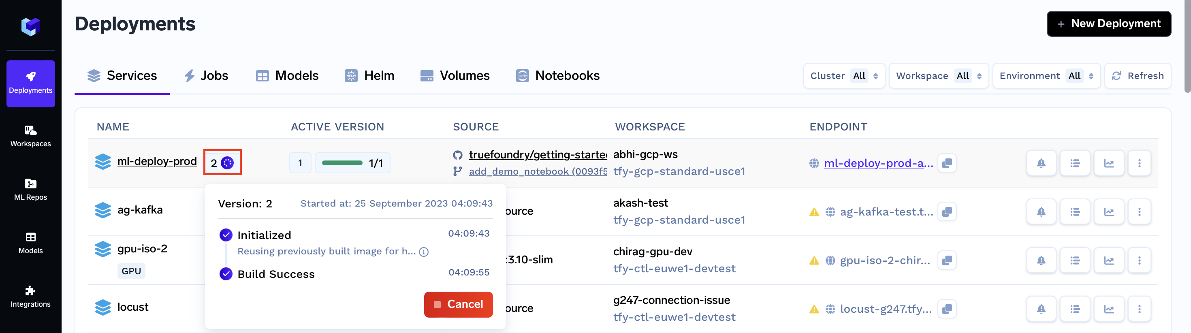Viewport: 1191px width, 333px height.
Task: Open metrics chart icon for ag-kafka
Action: click(x=1109, y=211)
